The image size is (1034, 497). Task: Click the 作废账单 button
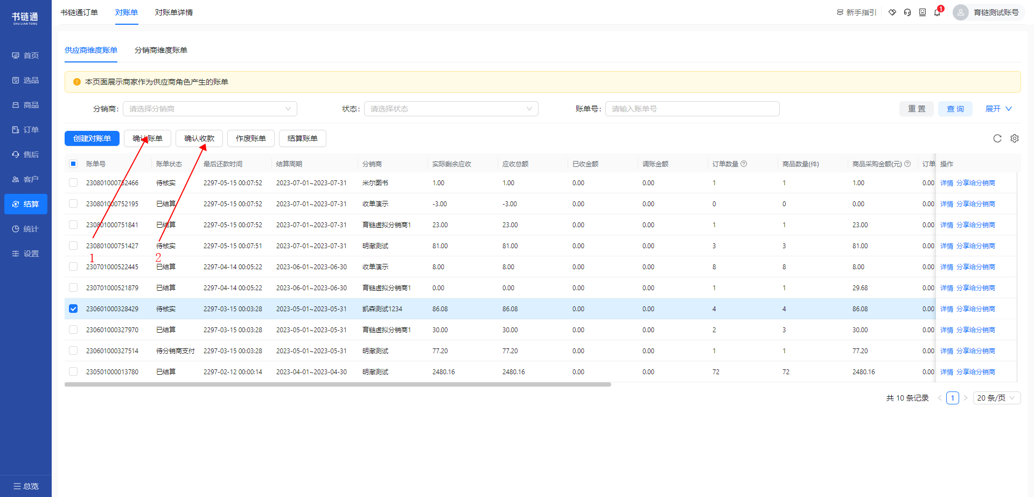(251, 138)
